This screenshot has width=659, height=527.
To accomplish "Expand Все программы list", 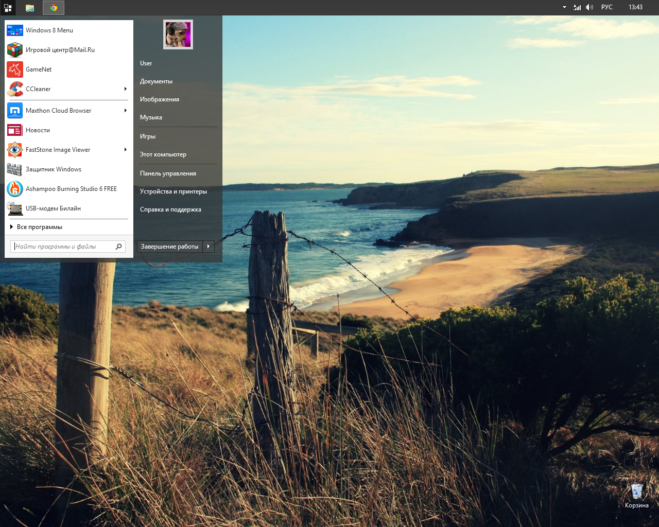I will [39, 227].
